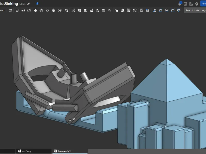Select the Pin slot mate tool
Image resolution: width=206 pixels, height=154 pixels.
pos(48,10)
